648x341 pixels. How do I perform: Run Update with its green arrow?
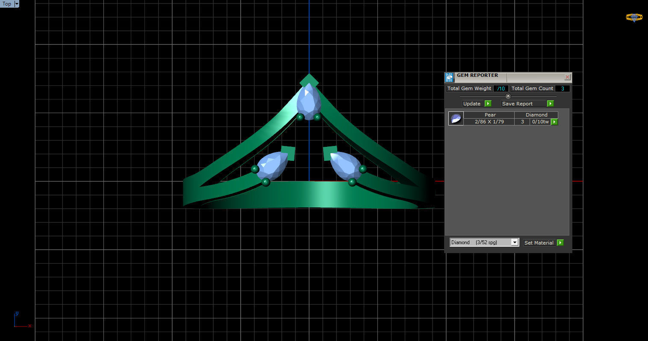tap(488, 104)
